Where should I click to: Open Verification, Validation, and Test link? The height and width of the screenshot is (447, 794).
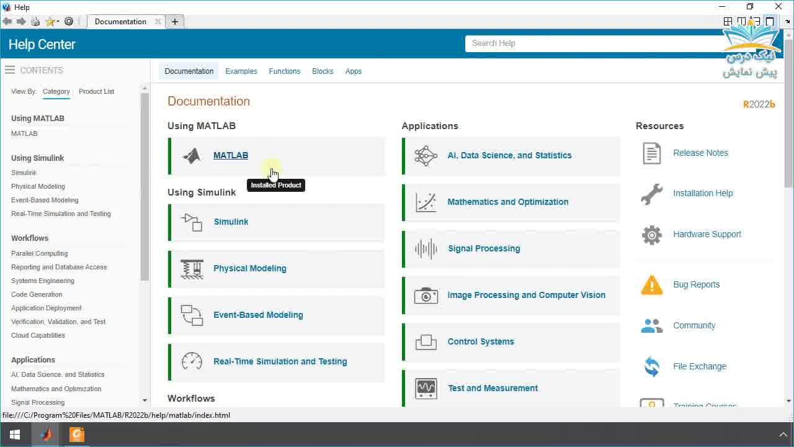pos(58,322)
